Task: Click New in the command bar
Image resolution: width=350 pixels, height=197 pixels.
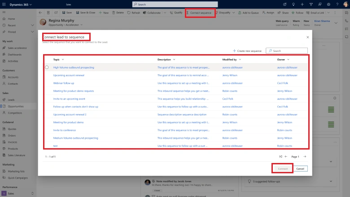Action: click(x=104, y=13)
